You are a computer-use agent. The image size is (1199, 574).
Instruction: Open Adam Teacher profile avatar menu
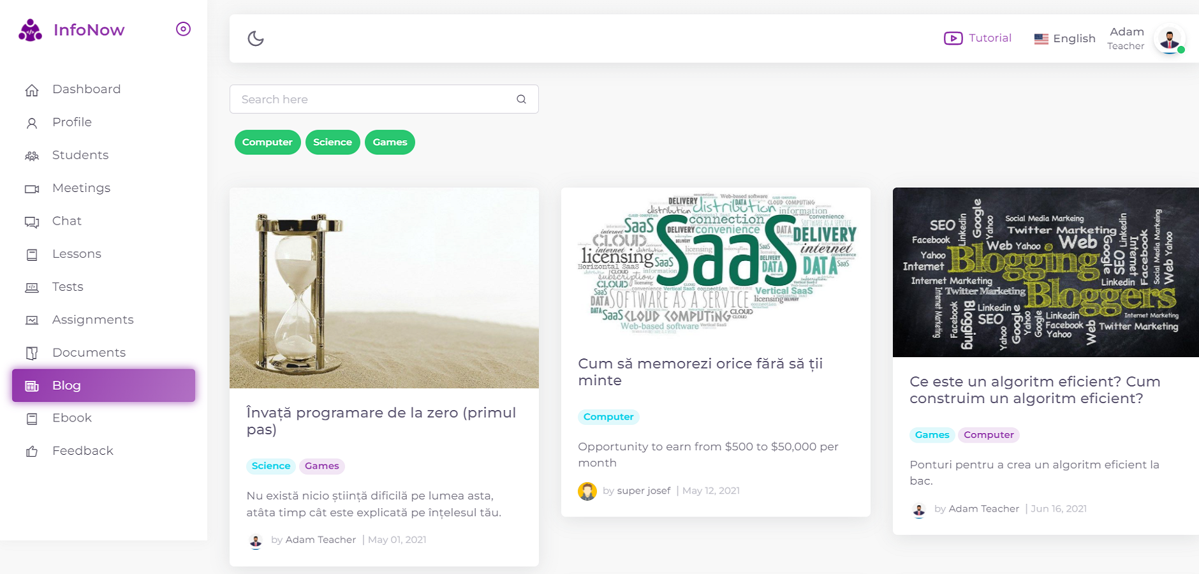[1170, 39]
